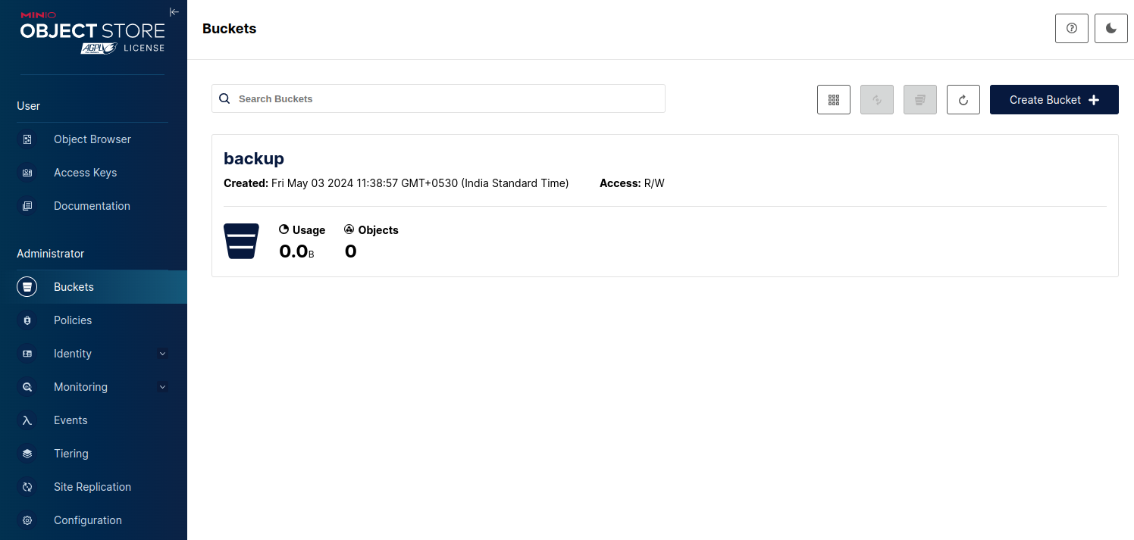Click the backup bucket icon

pos(241,241)
